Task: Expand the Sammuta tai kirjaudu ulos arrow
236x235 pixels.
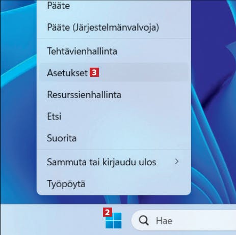Action: point(177,162)
